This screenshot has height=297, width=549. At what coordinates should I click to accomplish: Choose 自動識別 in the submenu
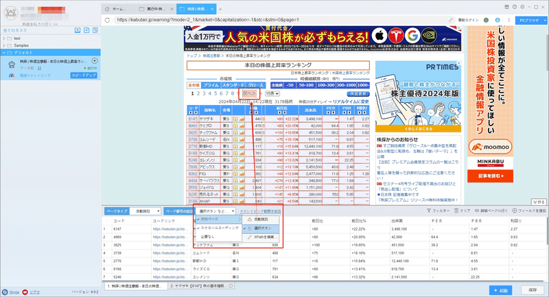tap(261, 219)
